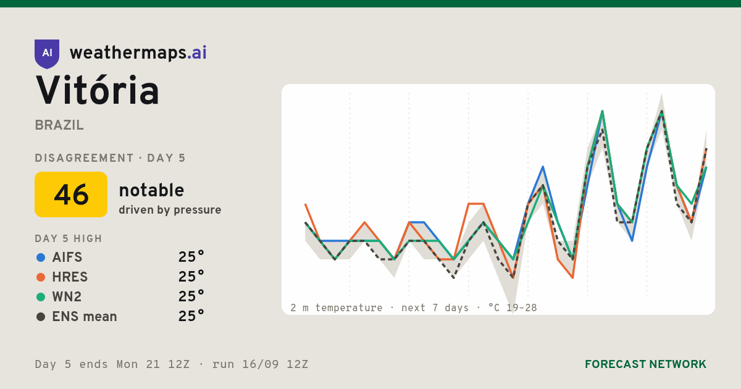741x389 pixels.
Task: Click the purple AI shield logo
Action: [47, 54]
